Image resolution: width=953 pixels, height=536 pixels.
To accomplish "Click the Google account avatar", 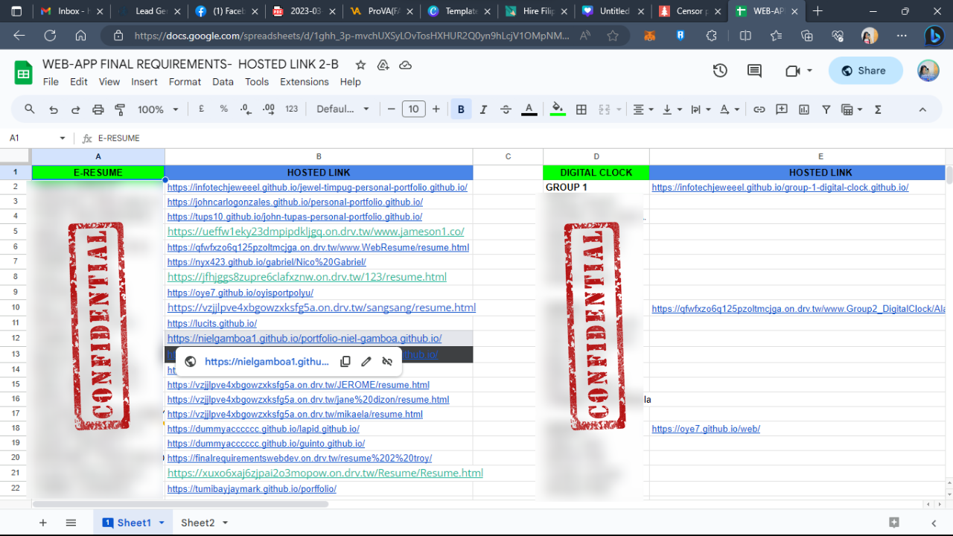I will (x=928, y=71).
